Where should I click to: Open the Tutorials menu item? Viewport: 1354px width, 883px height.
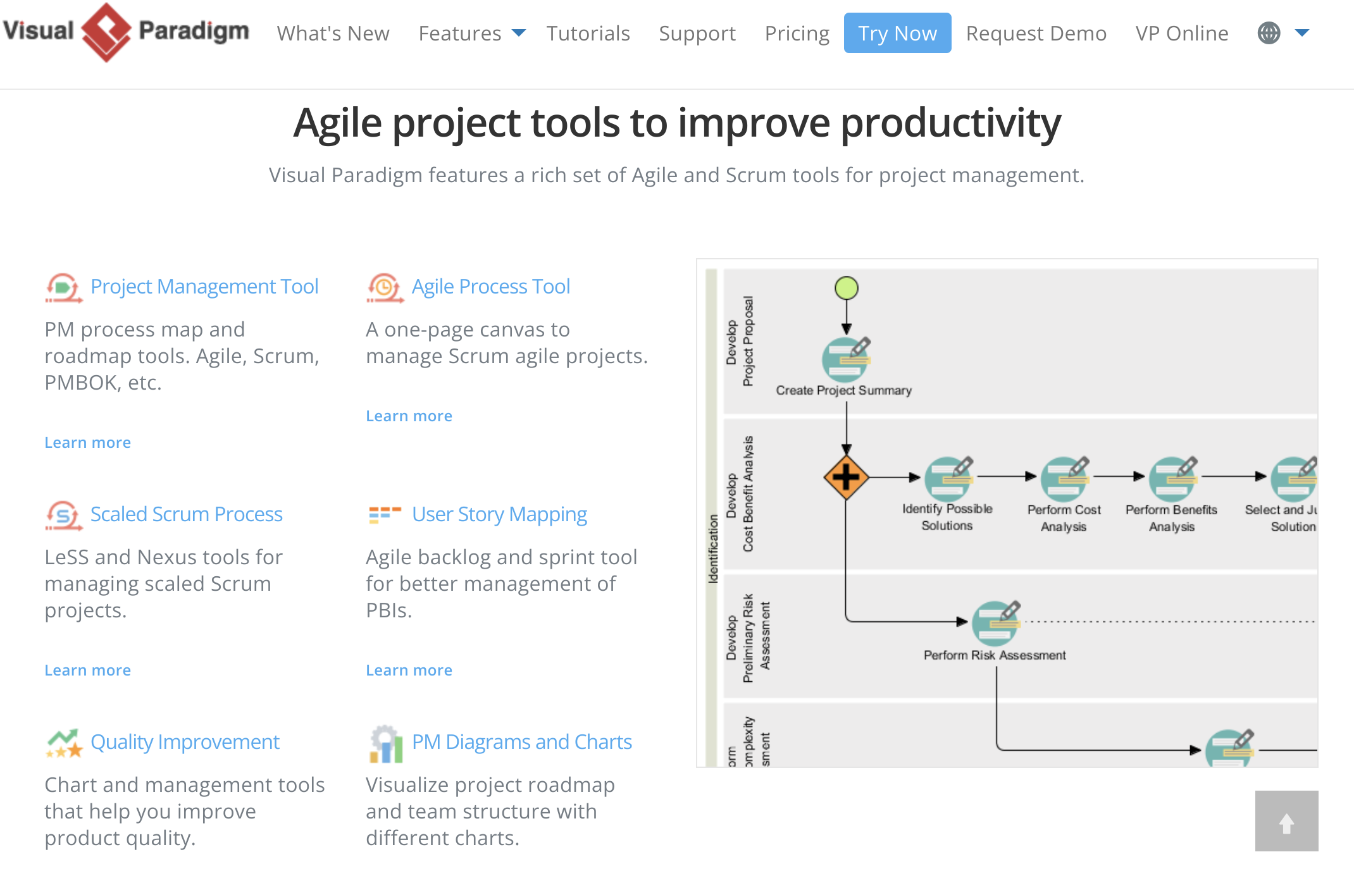pyautogui.click(x=588, y=33)
